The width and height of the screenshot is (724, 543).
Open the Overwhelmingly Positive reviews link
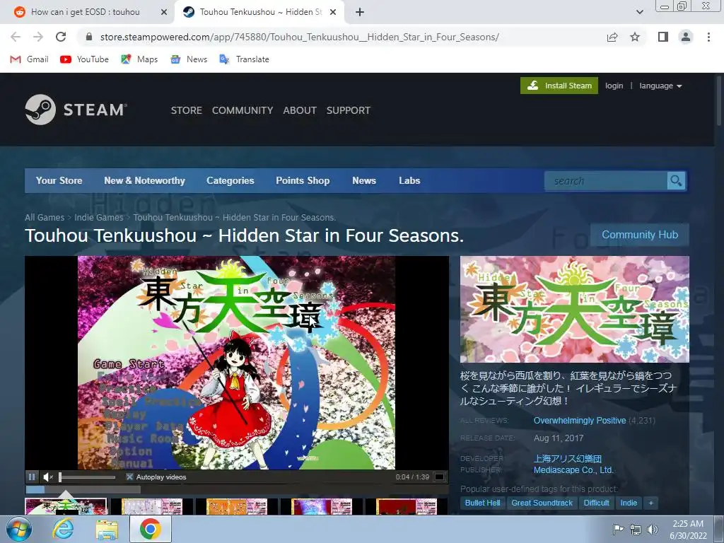(x=580, y=421)
